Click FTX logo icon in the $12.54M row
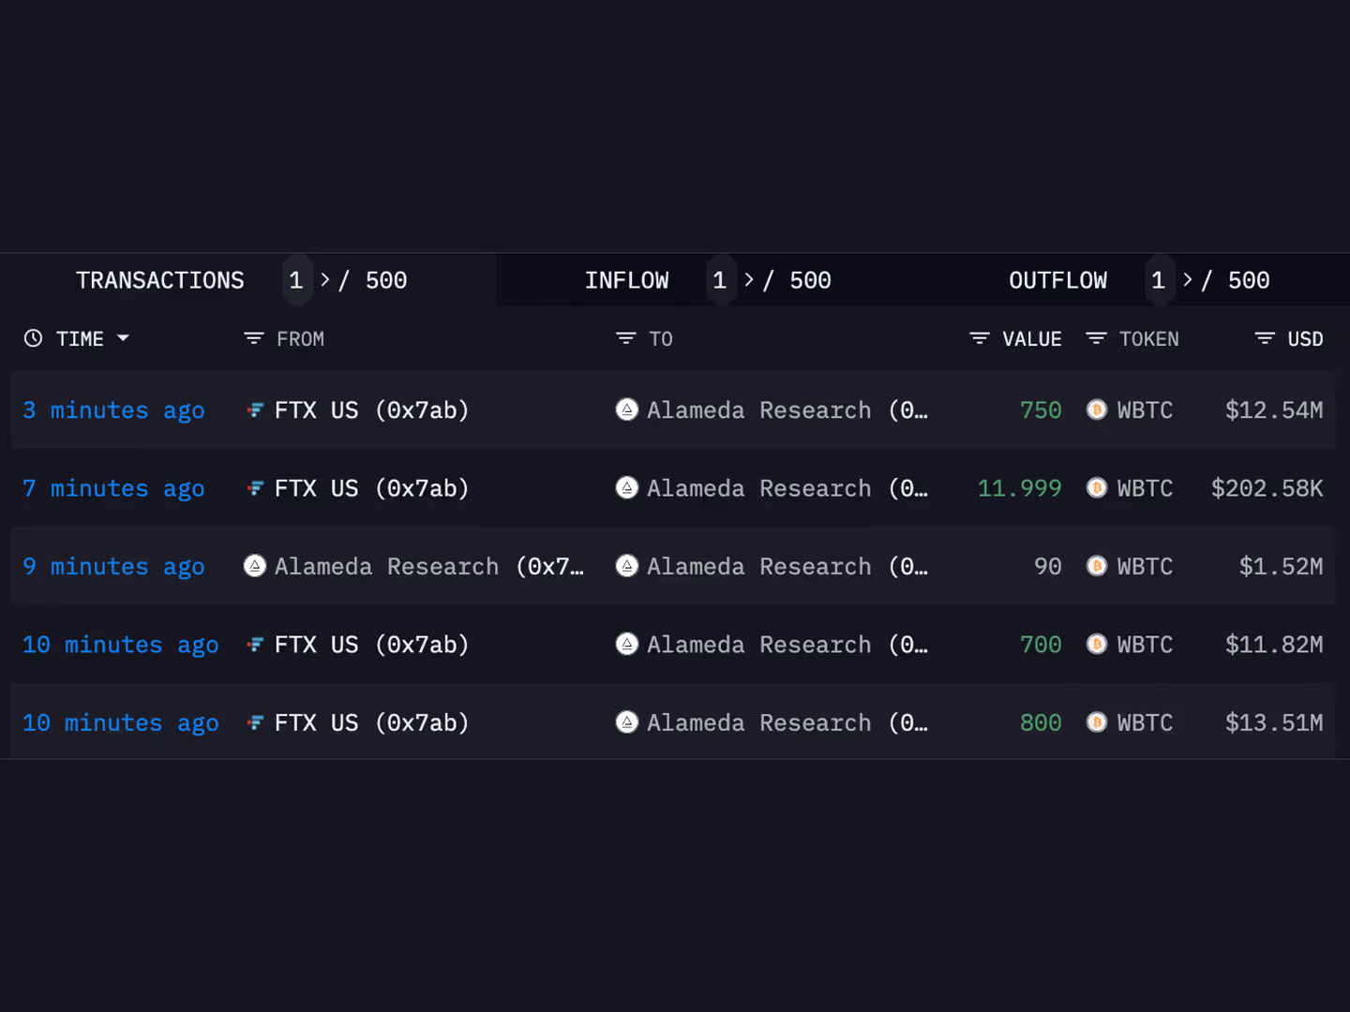The width and height of the screenshot is (1350, 1012). click(254, 409)
